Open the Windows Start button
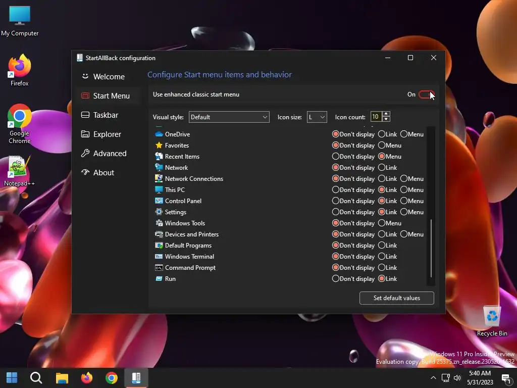517x388 pixels. [x=12, y=378]
